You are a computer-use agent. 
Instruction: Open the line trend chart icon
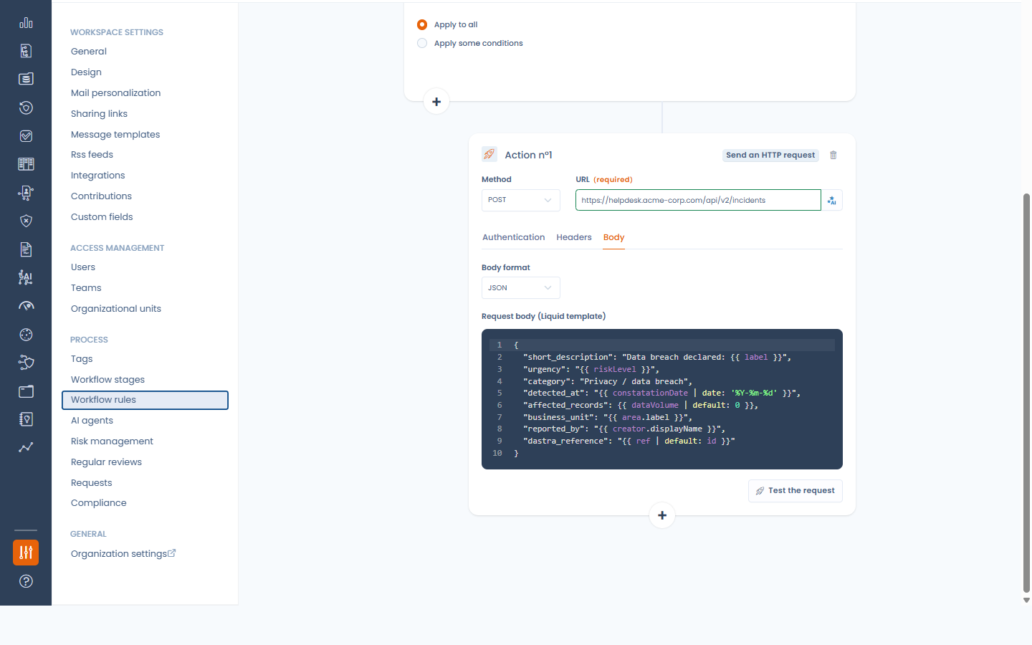[x=26, y=448]
